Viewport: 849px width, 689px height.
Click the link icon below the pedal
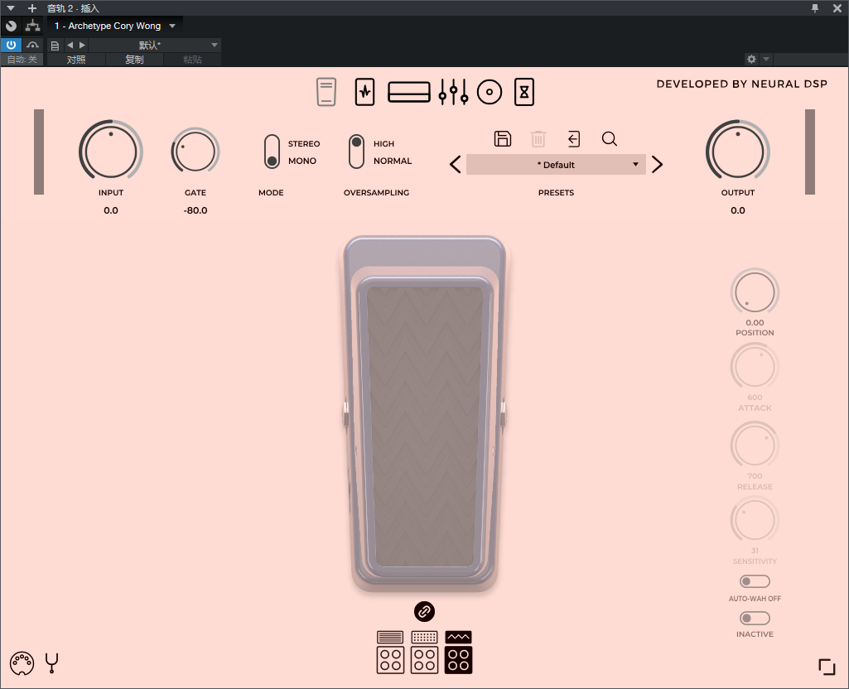pyautogui.click(x=424, y=612)
